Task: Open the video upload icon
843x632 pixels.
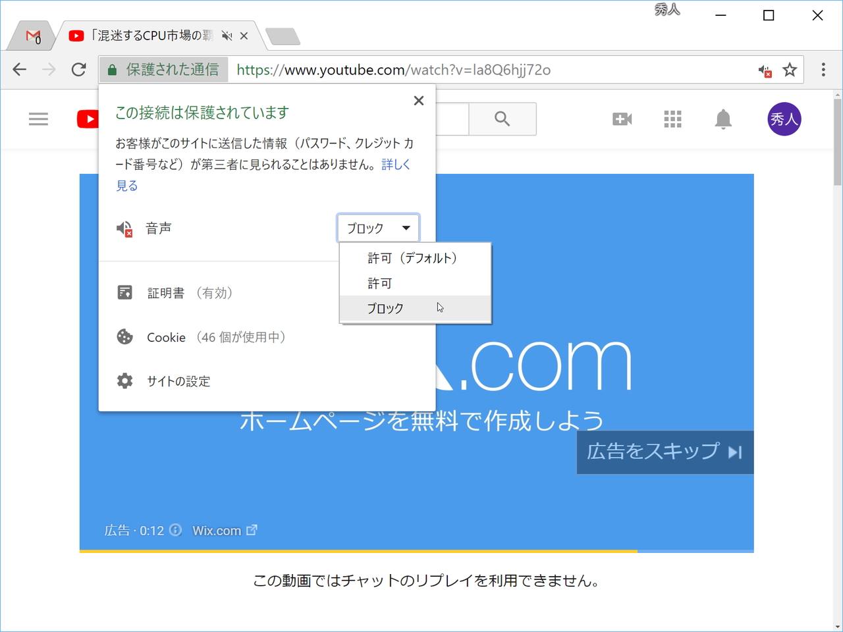Action: 622,119
